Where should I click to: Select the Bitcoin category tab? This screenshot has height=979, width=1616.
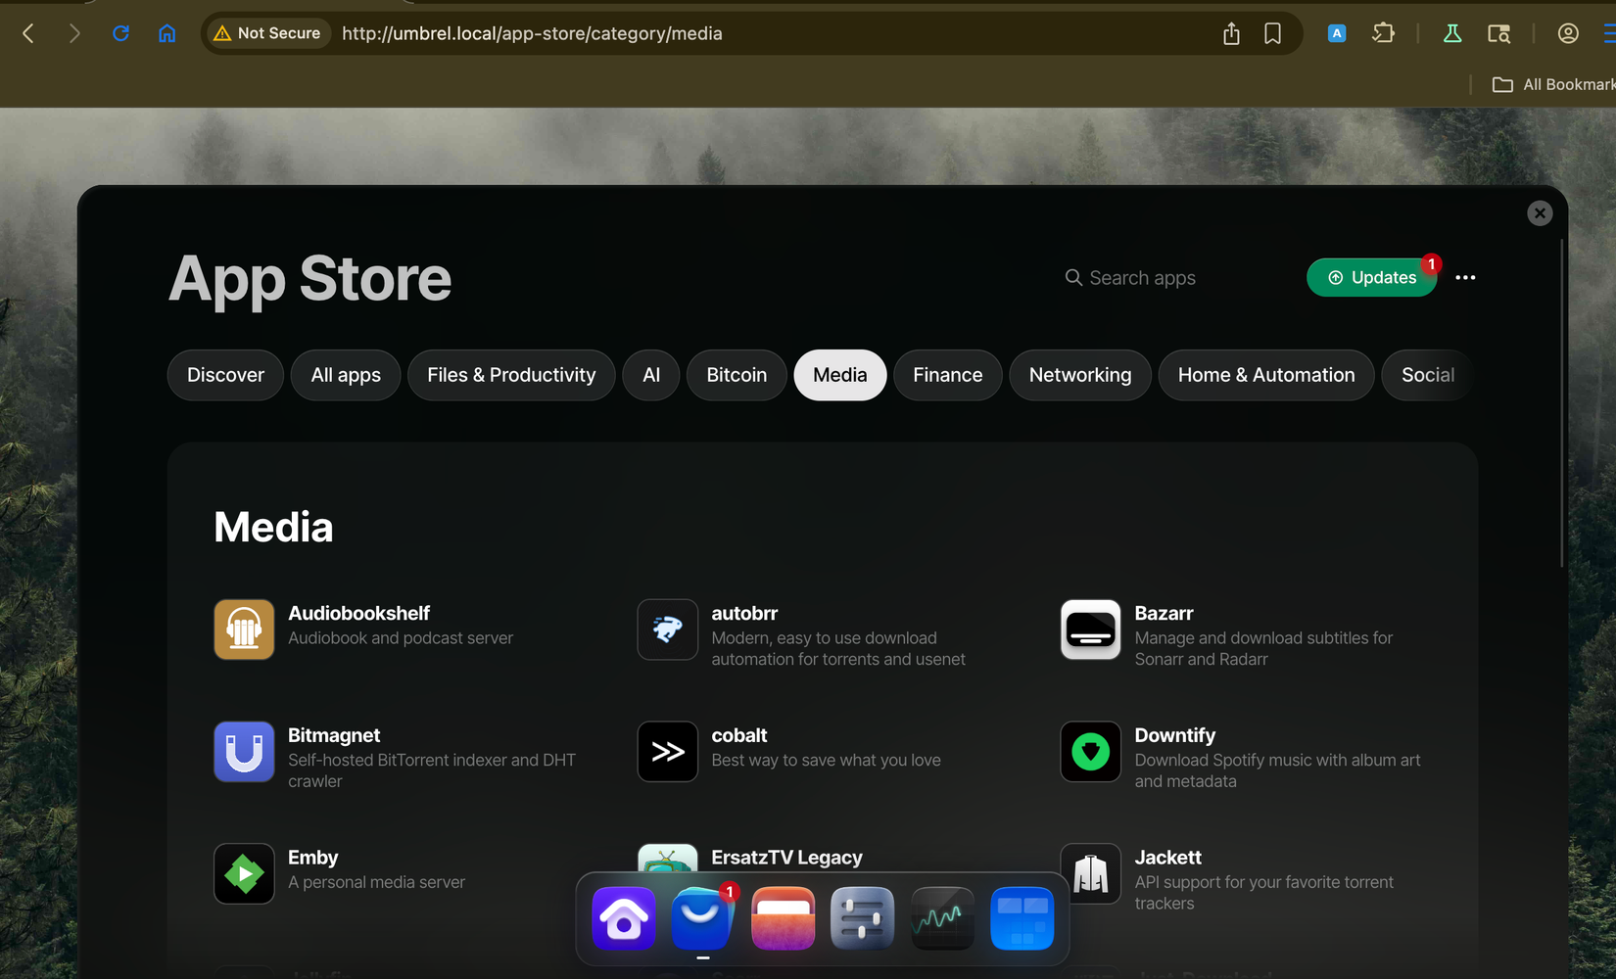tap(737, 375)
